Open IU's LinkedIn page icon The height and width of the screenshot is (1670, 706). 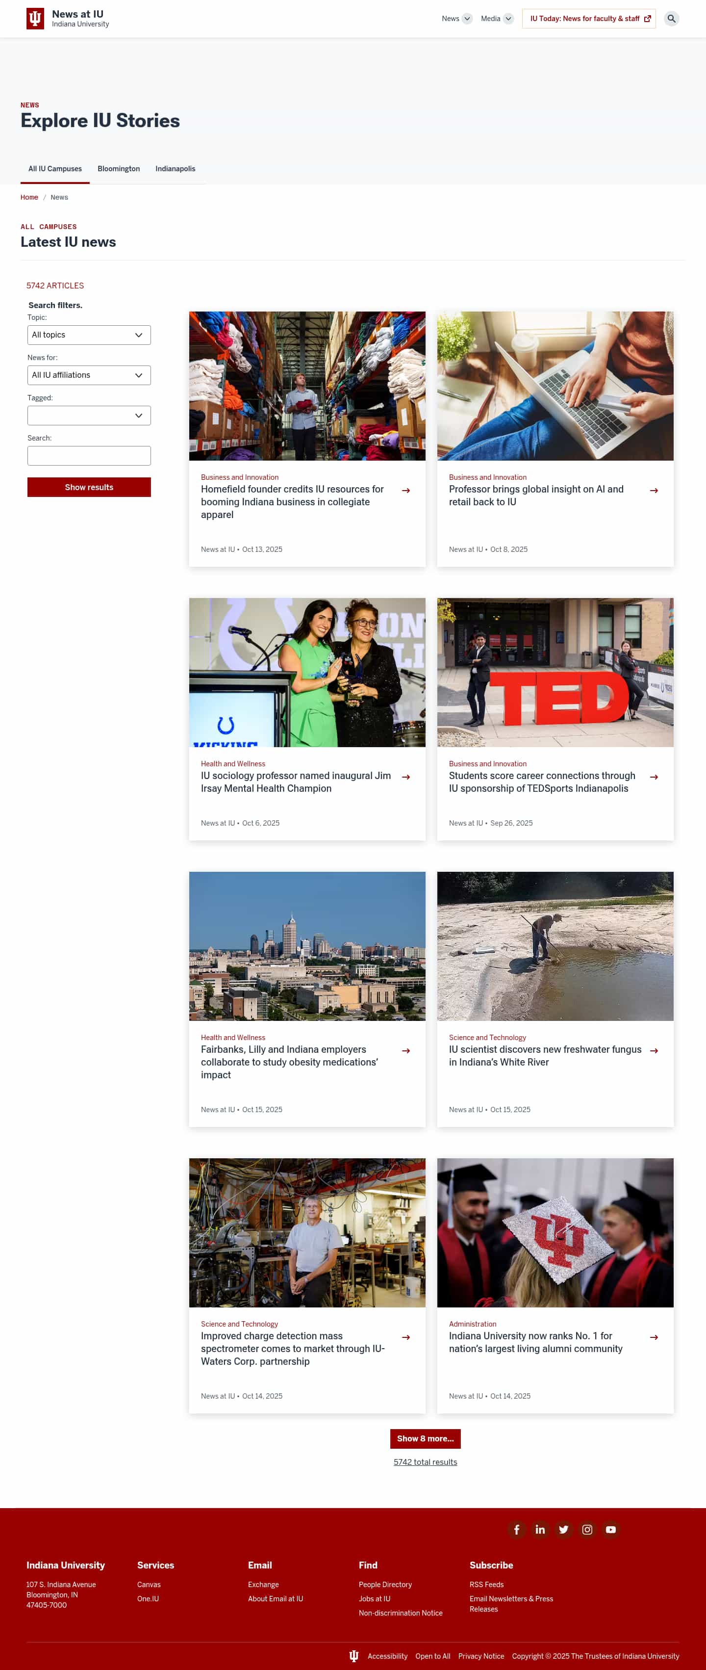click(539, 1529)
